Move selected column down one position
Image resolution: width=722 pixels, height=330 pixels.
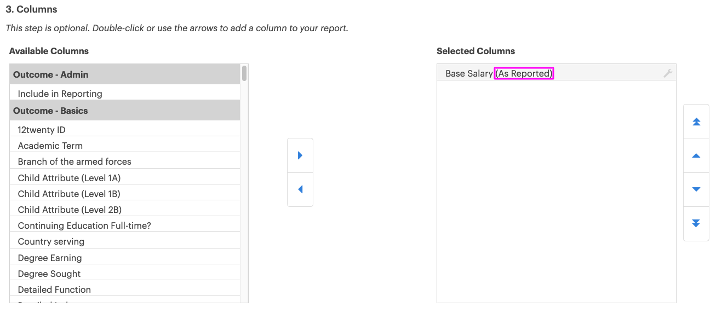[696, 189]
